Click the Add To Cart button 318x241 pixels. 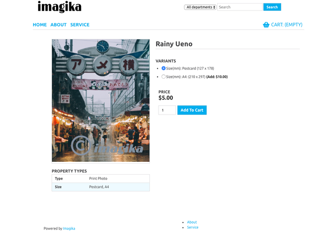point(192,110)
